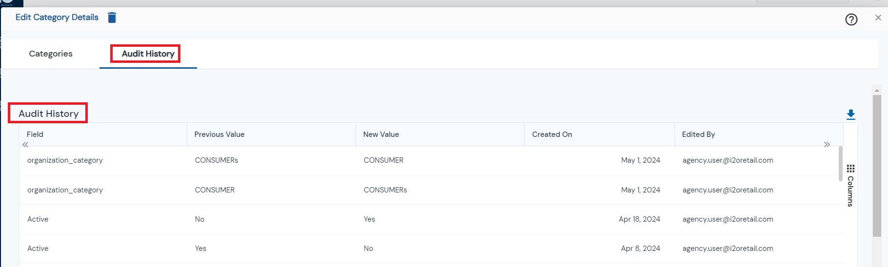Delete category using the trash icon

coord(112,18)
